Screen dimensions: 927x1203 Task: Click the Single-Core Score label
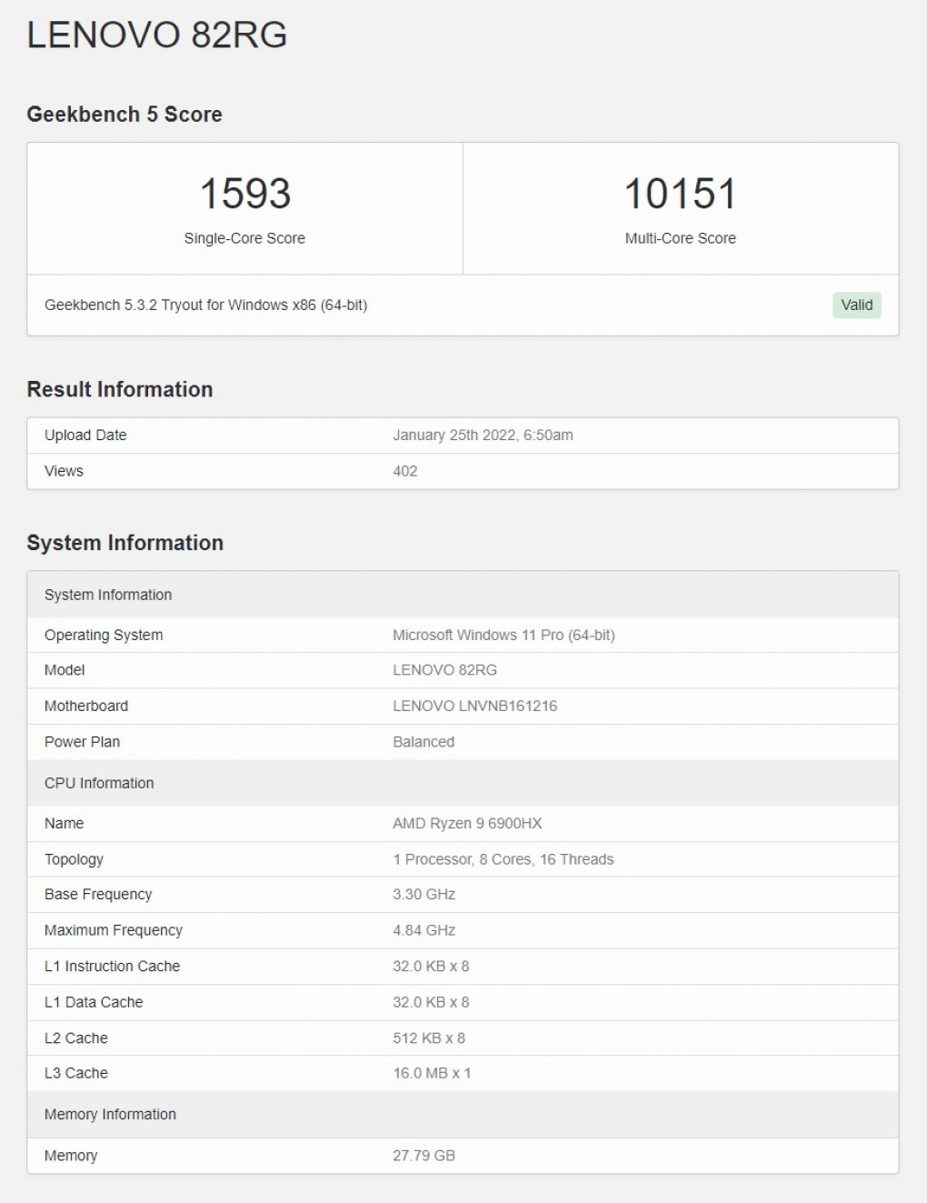(x=244, y=238)
